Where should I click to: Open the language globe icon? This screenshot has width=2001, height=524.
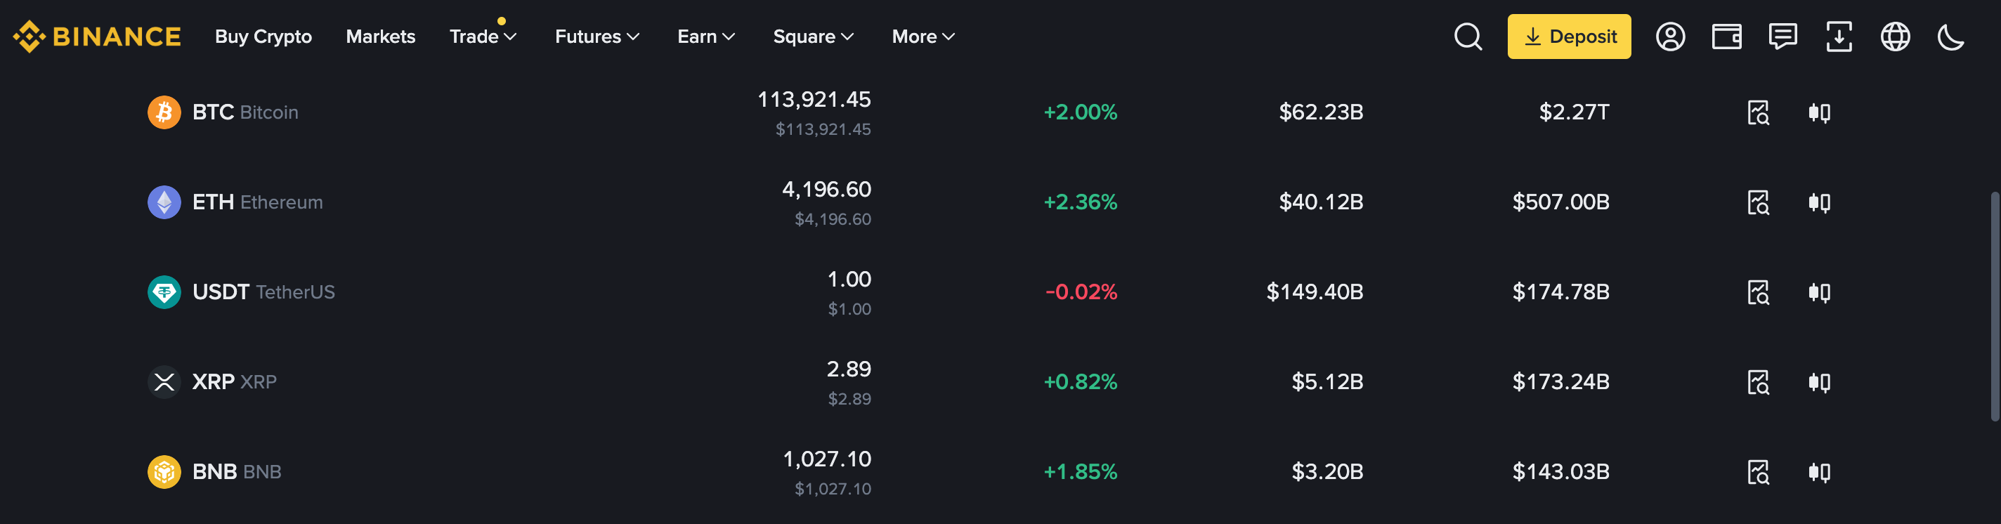[1895, 37]
